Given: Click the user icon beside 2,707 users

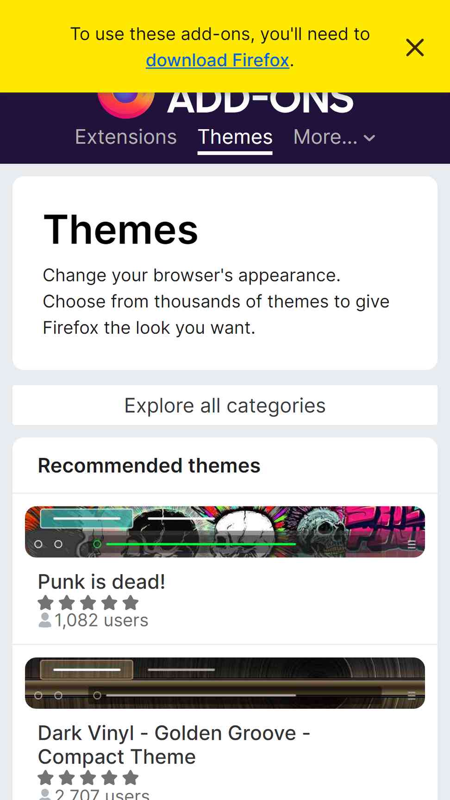Looking at the screenshot, I should pos(45,794).
